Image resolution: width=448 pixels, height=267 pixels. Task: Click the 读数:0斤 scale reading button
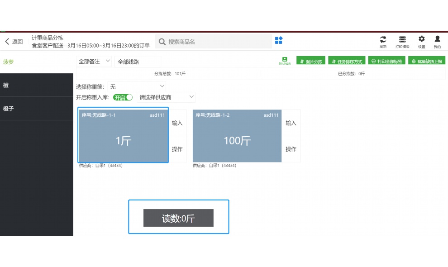pyautogui.click(x=179, y=218)
